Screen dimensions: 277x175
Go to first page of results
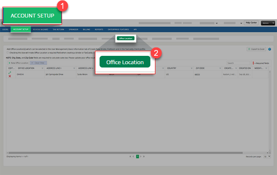pyautogui.click(x=130, y=156)
